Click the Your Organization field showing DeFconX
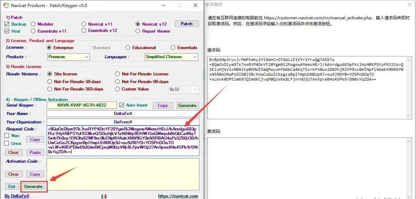This screenshot has width=416, height=199. click(123, 122)
